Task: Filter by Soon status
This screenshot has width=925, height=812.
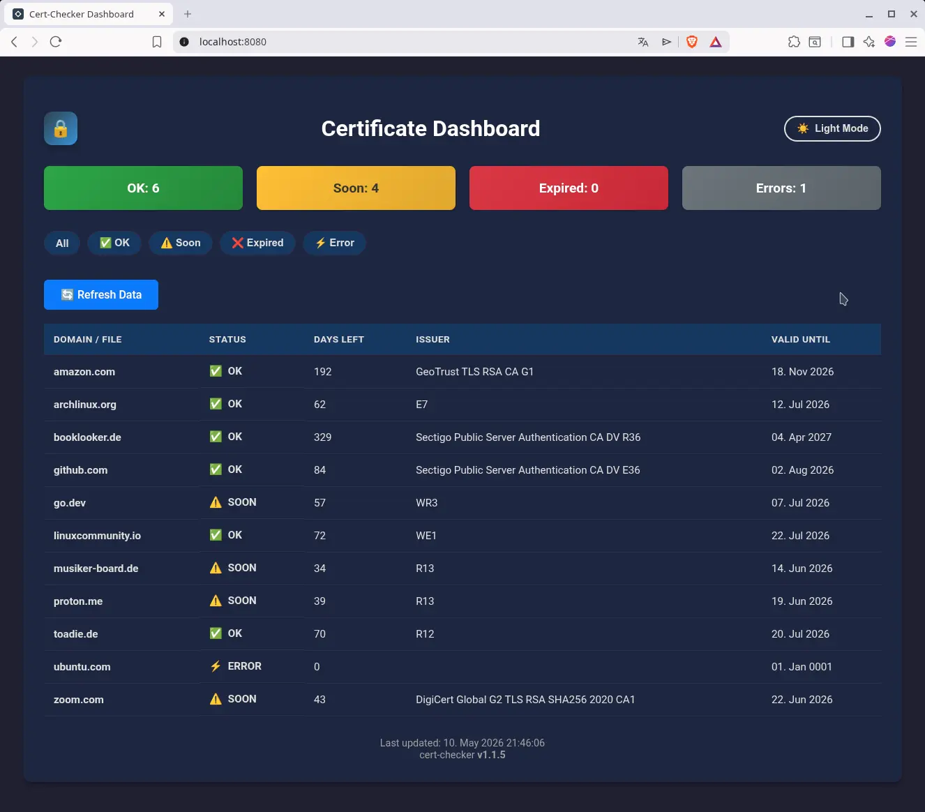Action: [x=181, y=243]
